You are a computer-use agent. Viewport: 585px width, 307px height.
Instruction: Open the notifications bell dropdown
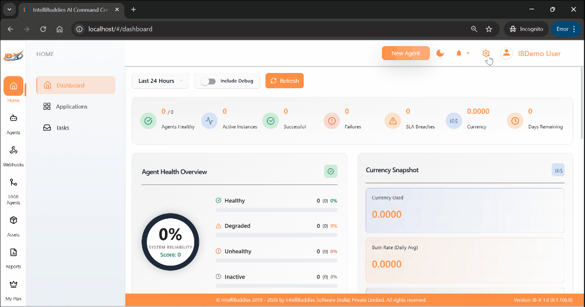pyautogui.click(x=462, y=54)
